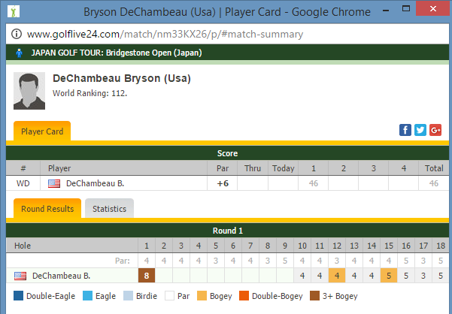Click the USA flag in Round 1 row
This screenshot has height=314, width=452.
(20, 276)
